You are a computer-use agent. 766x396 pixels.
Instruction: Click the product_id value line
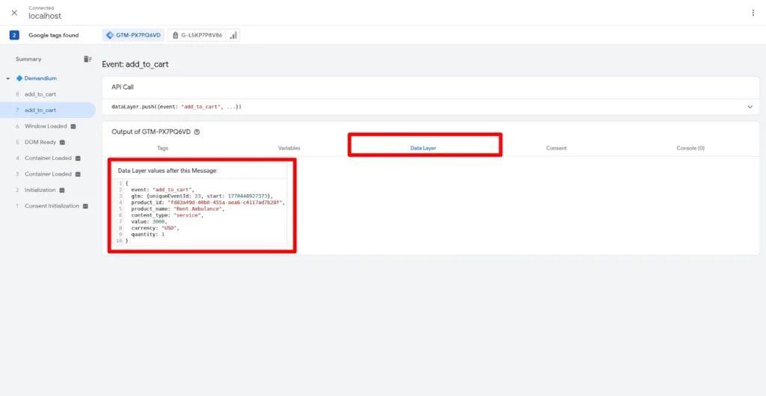coord(208,202)
